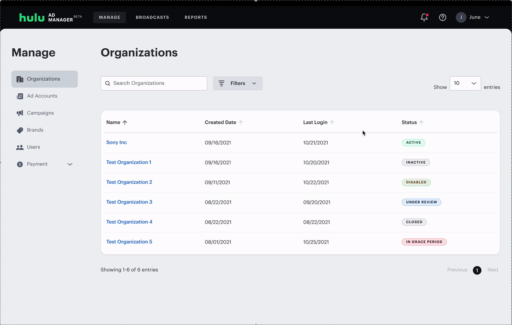This screenshot has width=512, height=325.
Task: Open the Reports section
Action: tap(196, 17)
